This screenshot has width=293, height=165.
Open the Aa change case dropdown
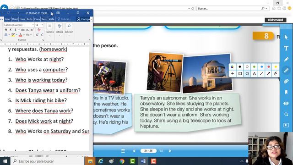click(28, 35)
